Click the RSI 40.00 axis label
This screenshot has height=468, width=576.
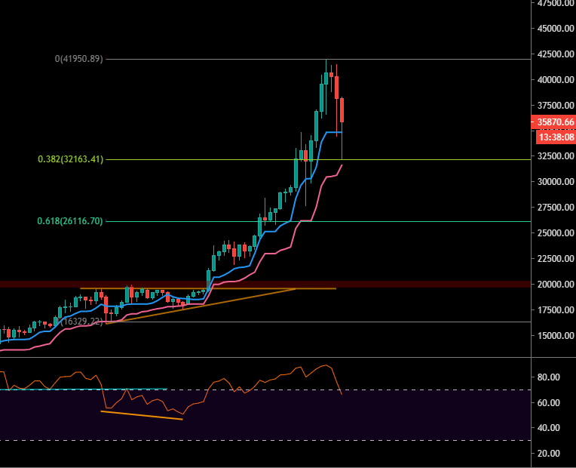coord(548,428)
